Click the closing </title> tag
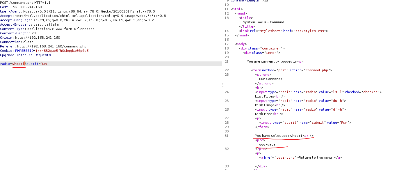 (247, 26)
